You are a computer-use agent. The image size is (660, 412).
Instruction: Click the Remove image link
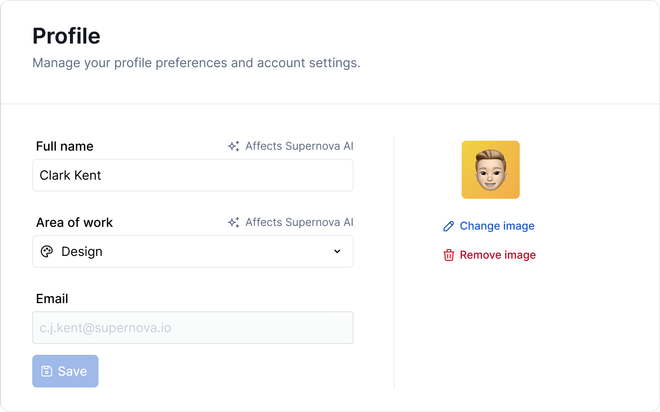(497, 255)
